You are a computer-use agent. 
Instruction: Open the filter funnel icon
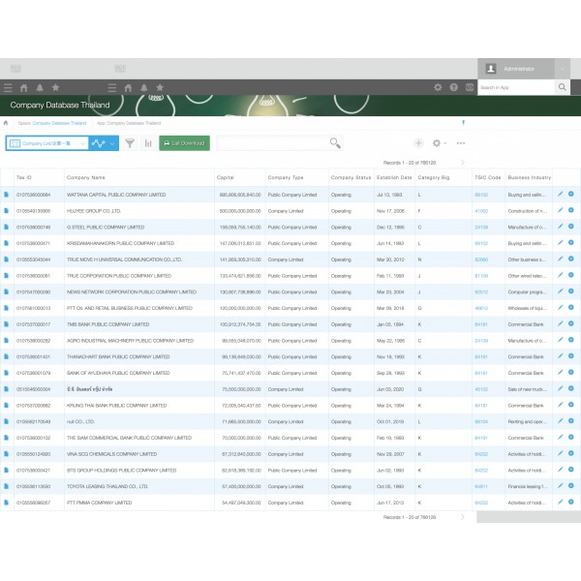pyautogui.click(x=130, y=143)
